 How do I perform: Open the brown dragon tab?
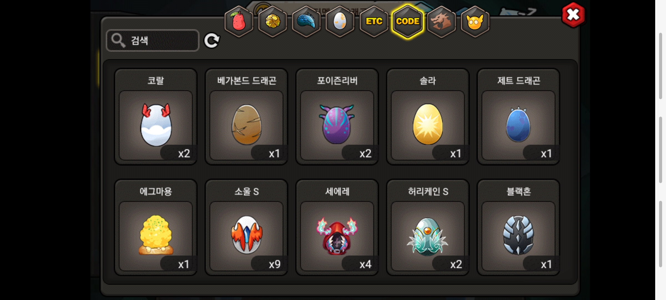441,21
